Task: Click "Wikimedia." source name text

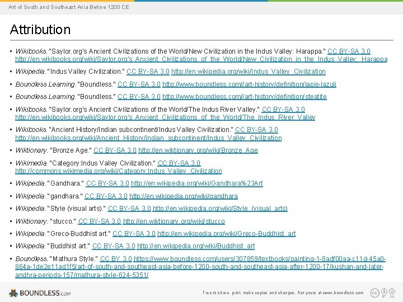Action: pos(31,163)
